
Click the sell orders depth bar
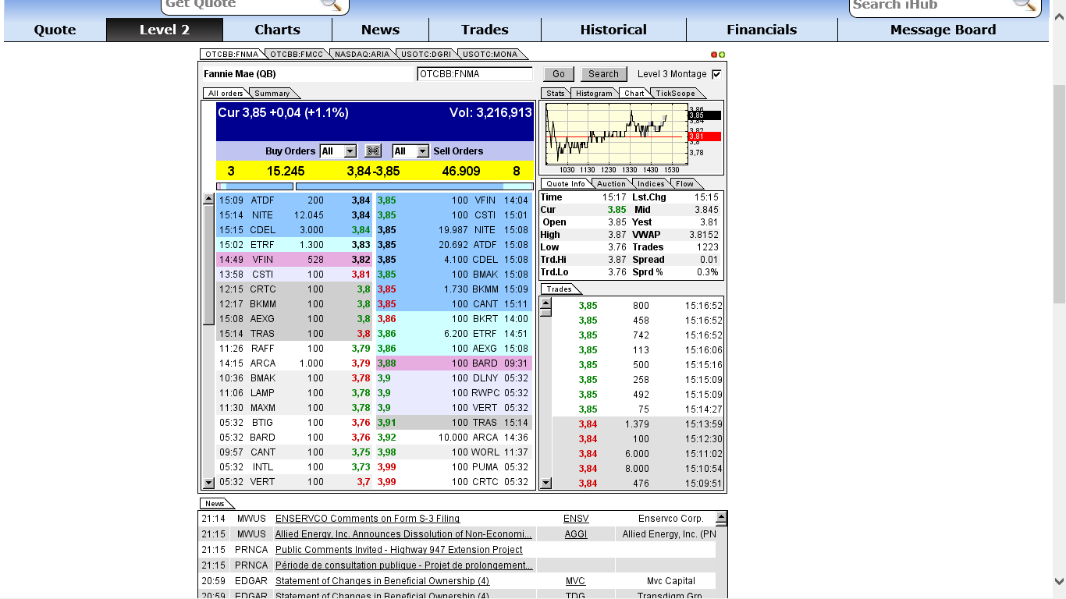(414, 186)
